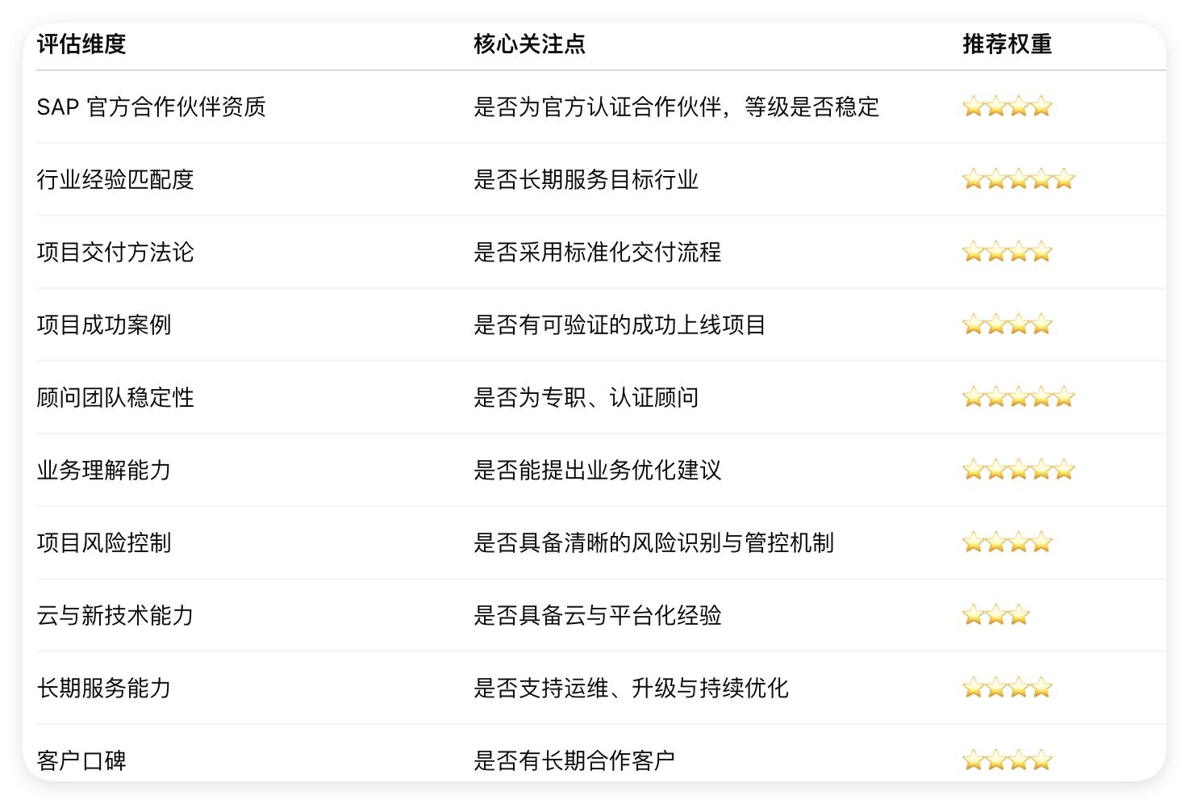The image size is (1189, 804).
Task: Click the stars next to 项目成功案例
Action: click(x=1008, y=325)
